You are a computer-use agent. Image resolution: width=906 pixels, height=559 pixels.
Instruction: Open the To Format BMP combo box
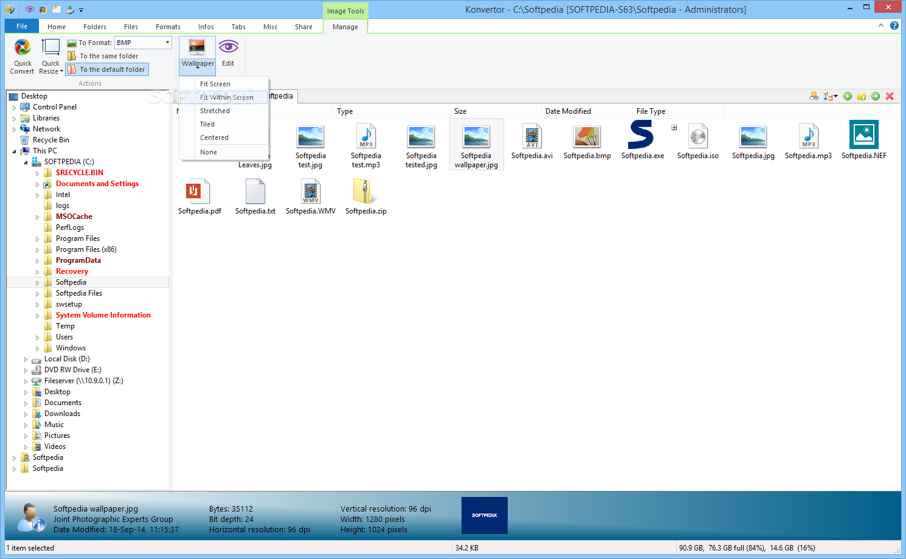click(x=144, y=43)
